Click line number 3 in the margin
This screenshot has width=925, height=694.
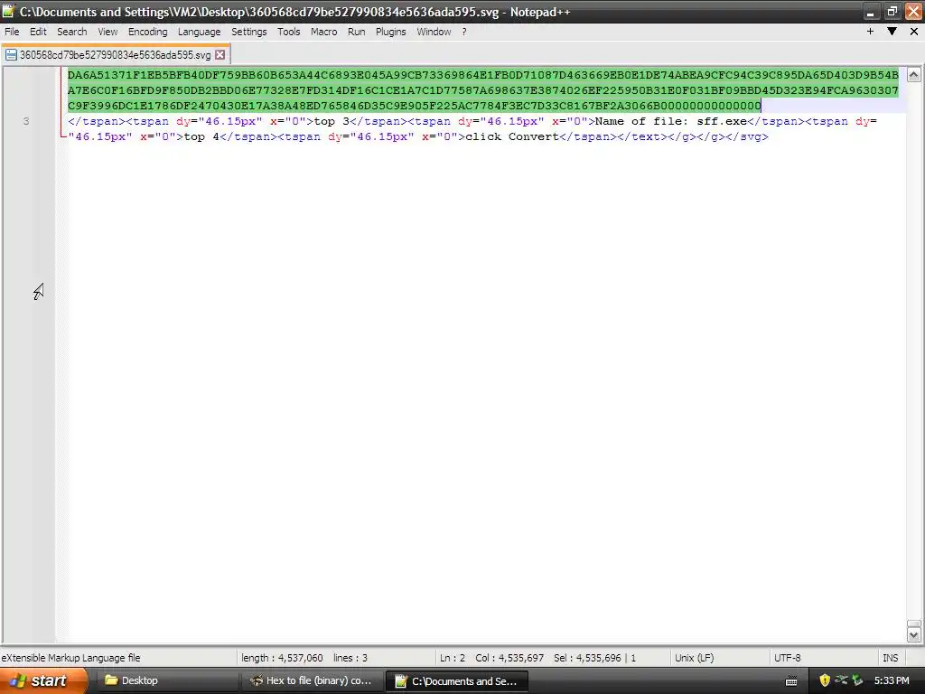coord(26,121)
